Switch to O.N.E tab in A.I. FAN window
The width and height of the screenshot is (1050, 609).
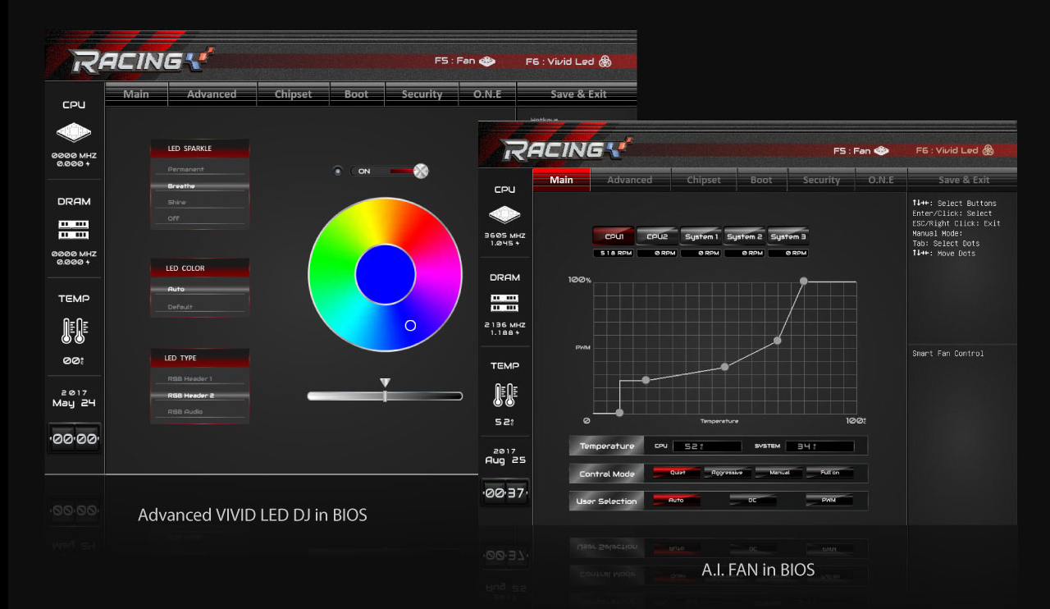(881, 180)
